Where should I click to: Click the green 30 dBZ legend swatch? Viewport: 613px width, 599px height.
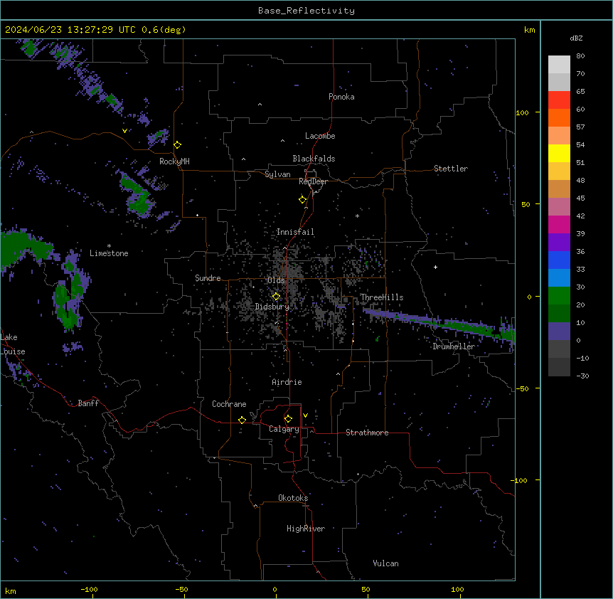coord(559,296)
